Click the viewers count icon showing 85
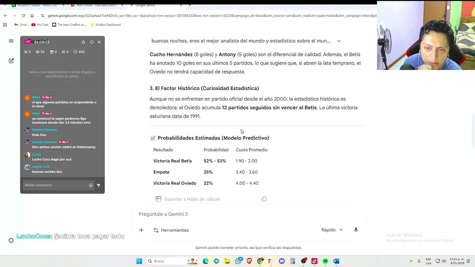The width and height of the screenshot is (475, 267). coord(37,52)
